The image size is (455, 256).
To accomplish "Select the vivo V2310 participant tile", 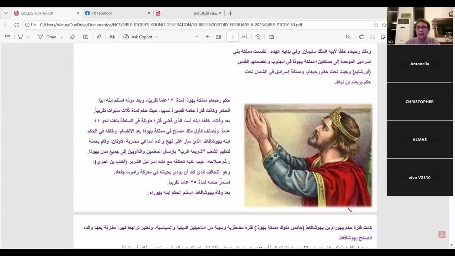I will (420, 177).
